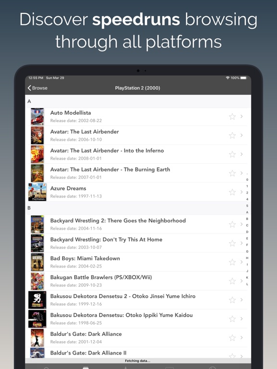Viewport: 277px width, 369px height.
Task: Open chevron for Don't Try This At Home
Action: click(241, 243)
